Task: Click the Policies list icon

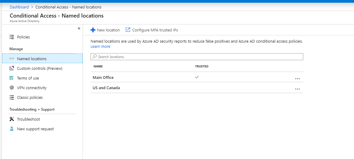Action: tap(12, 37)
